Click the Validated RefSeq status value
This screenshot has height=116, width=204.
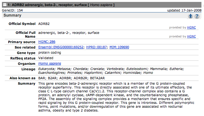[x=46, y=58]
